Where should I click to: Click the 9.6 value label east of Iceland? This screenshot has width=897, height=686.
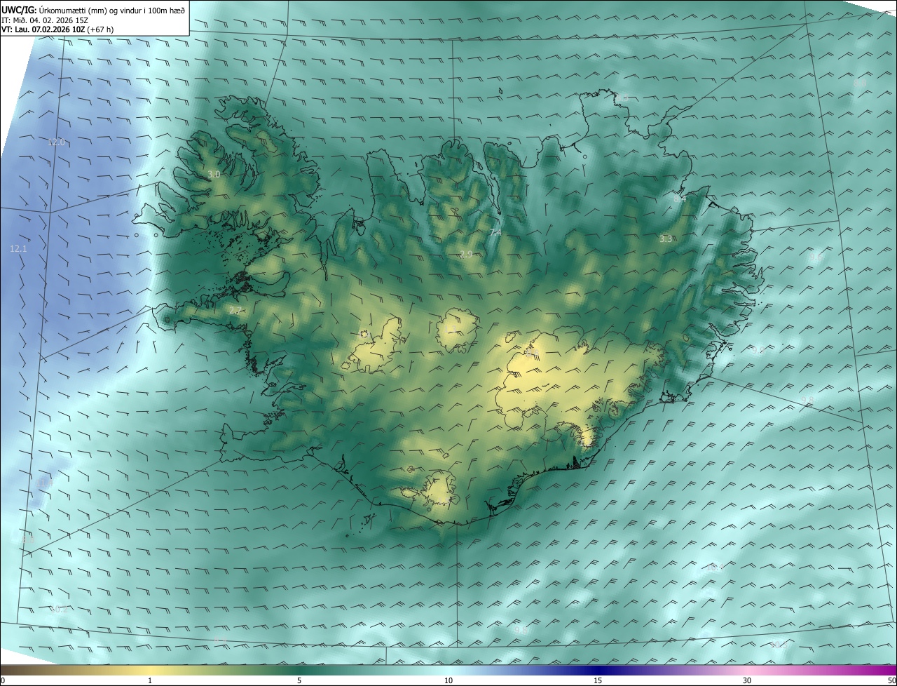[x=816, y=257]
